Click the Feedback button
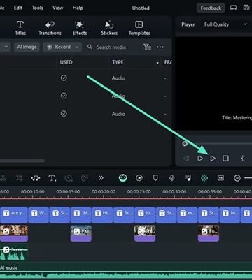 click(x=211, y=8)
